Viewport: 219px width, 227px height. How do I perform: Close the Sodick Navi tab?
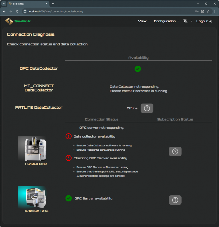click(46, 4)
